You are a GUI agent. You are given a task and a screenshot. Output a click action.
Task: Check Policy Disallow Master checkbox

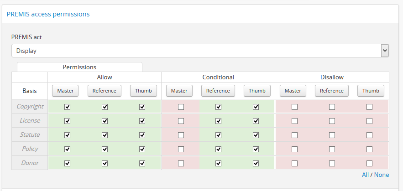click(295, 149)
